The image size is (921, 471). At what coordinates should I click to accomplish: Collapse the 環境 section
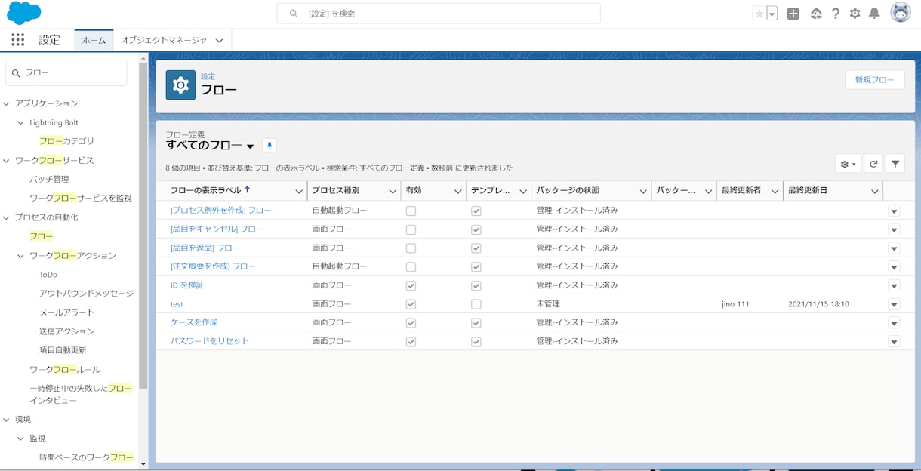[x=7, y=419]
